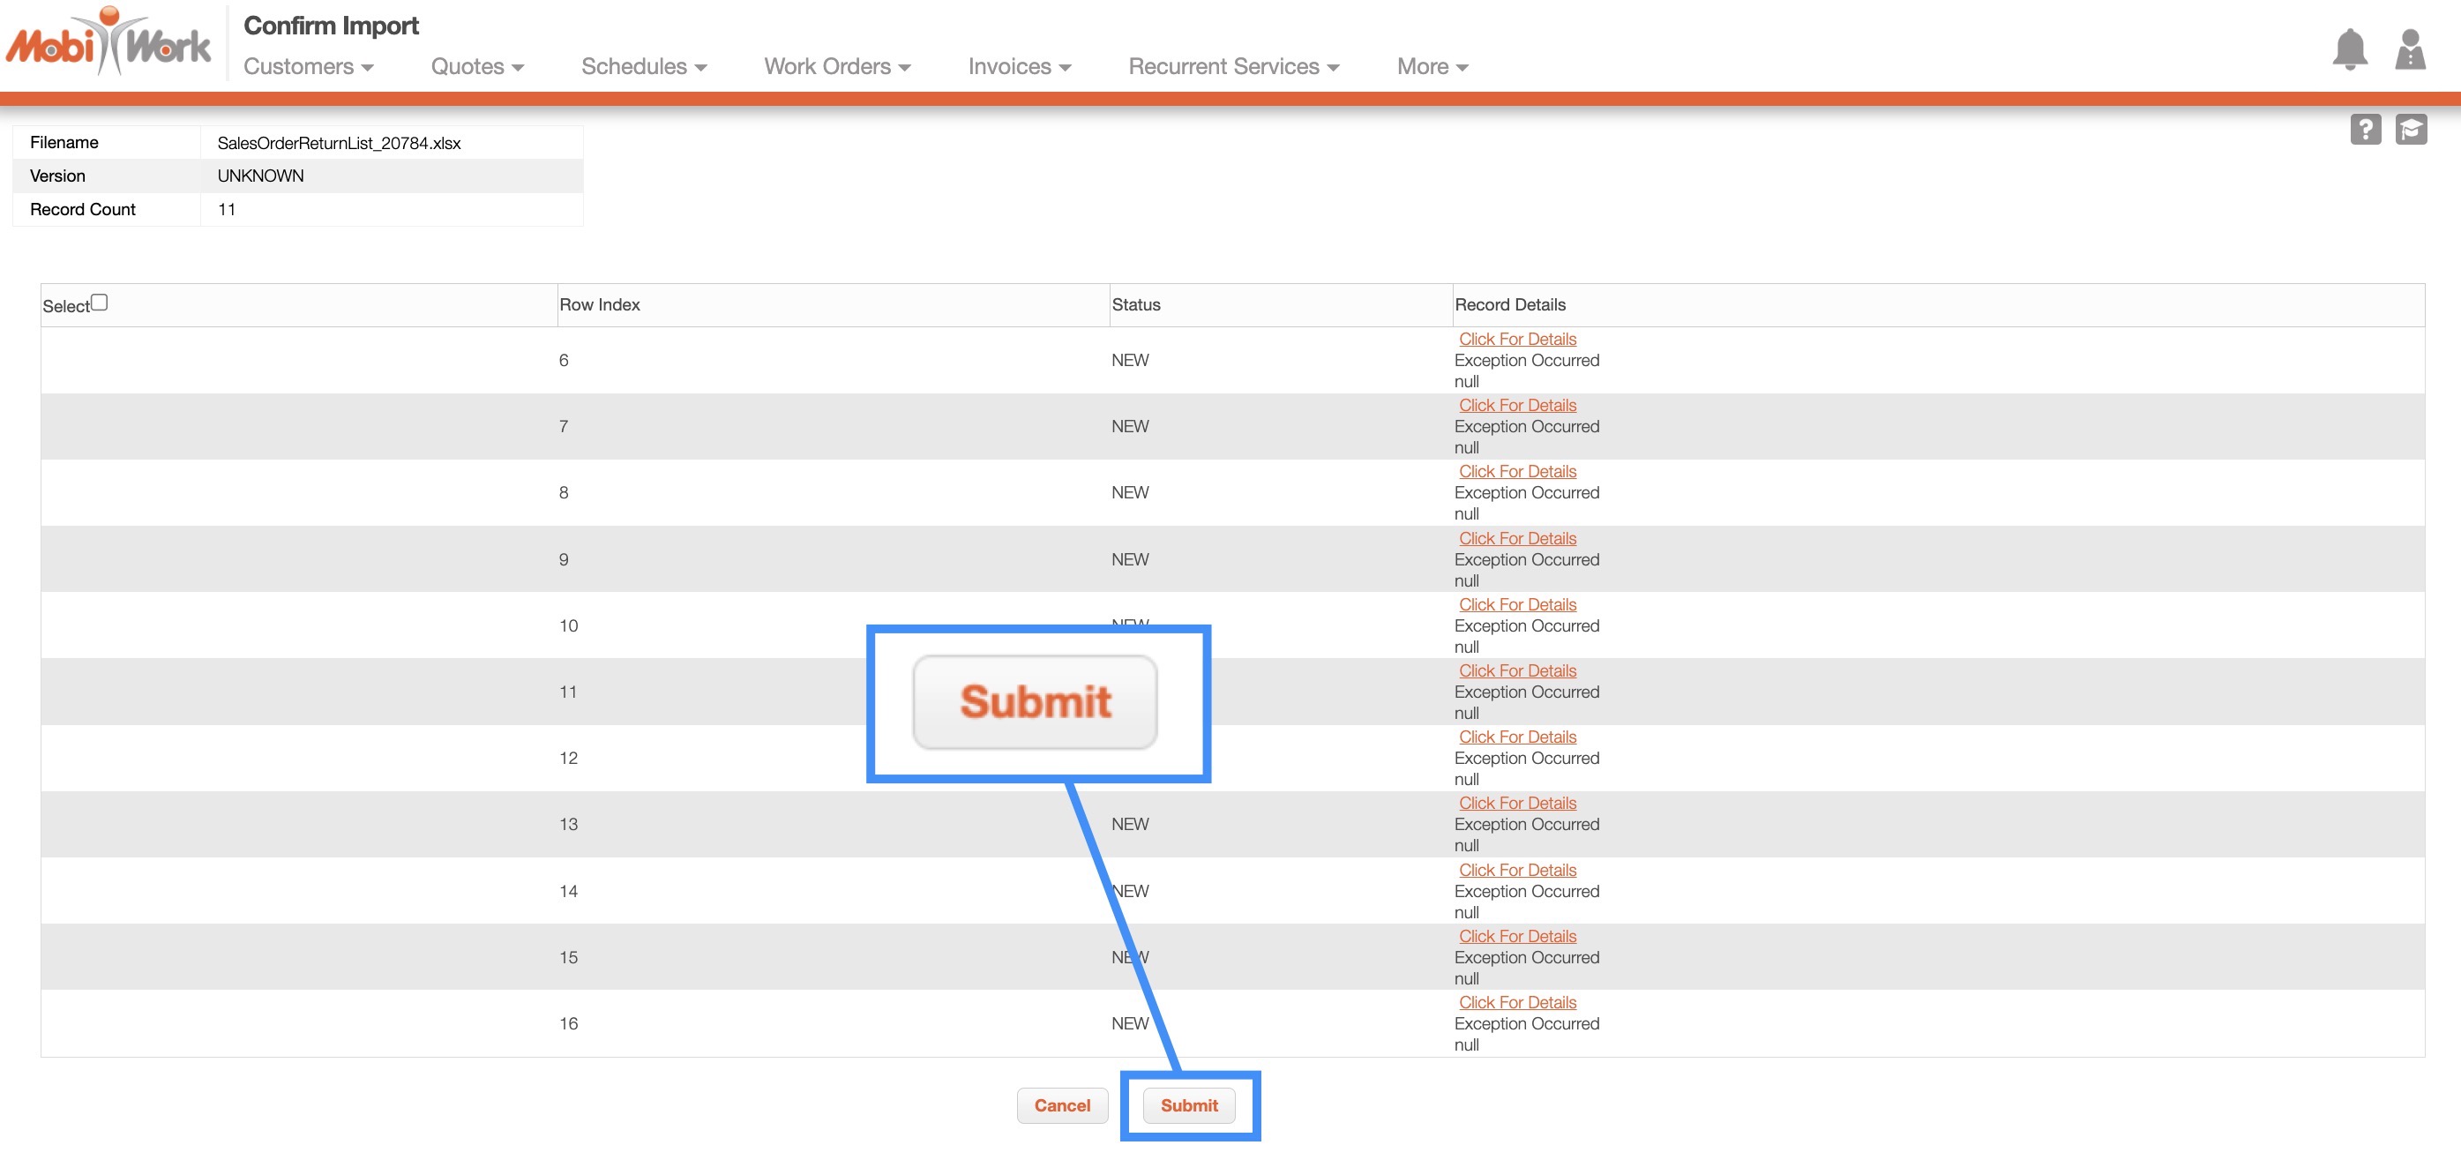
Task: Open Click For Details for row 13
Action: 1517,804
